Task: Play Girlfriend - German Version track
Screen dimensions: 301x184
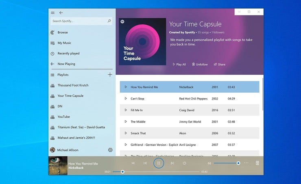Action: pyautogui.click(x=126, y=145)
